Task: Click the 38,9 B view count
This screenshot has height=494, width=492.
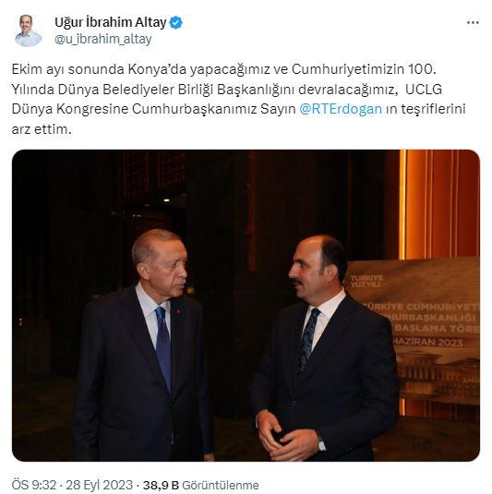Action: pos(161,485)
